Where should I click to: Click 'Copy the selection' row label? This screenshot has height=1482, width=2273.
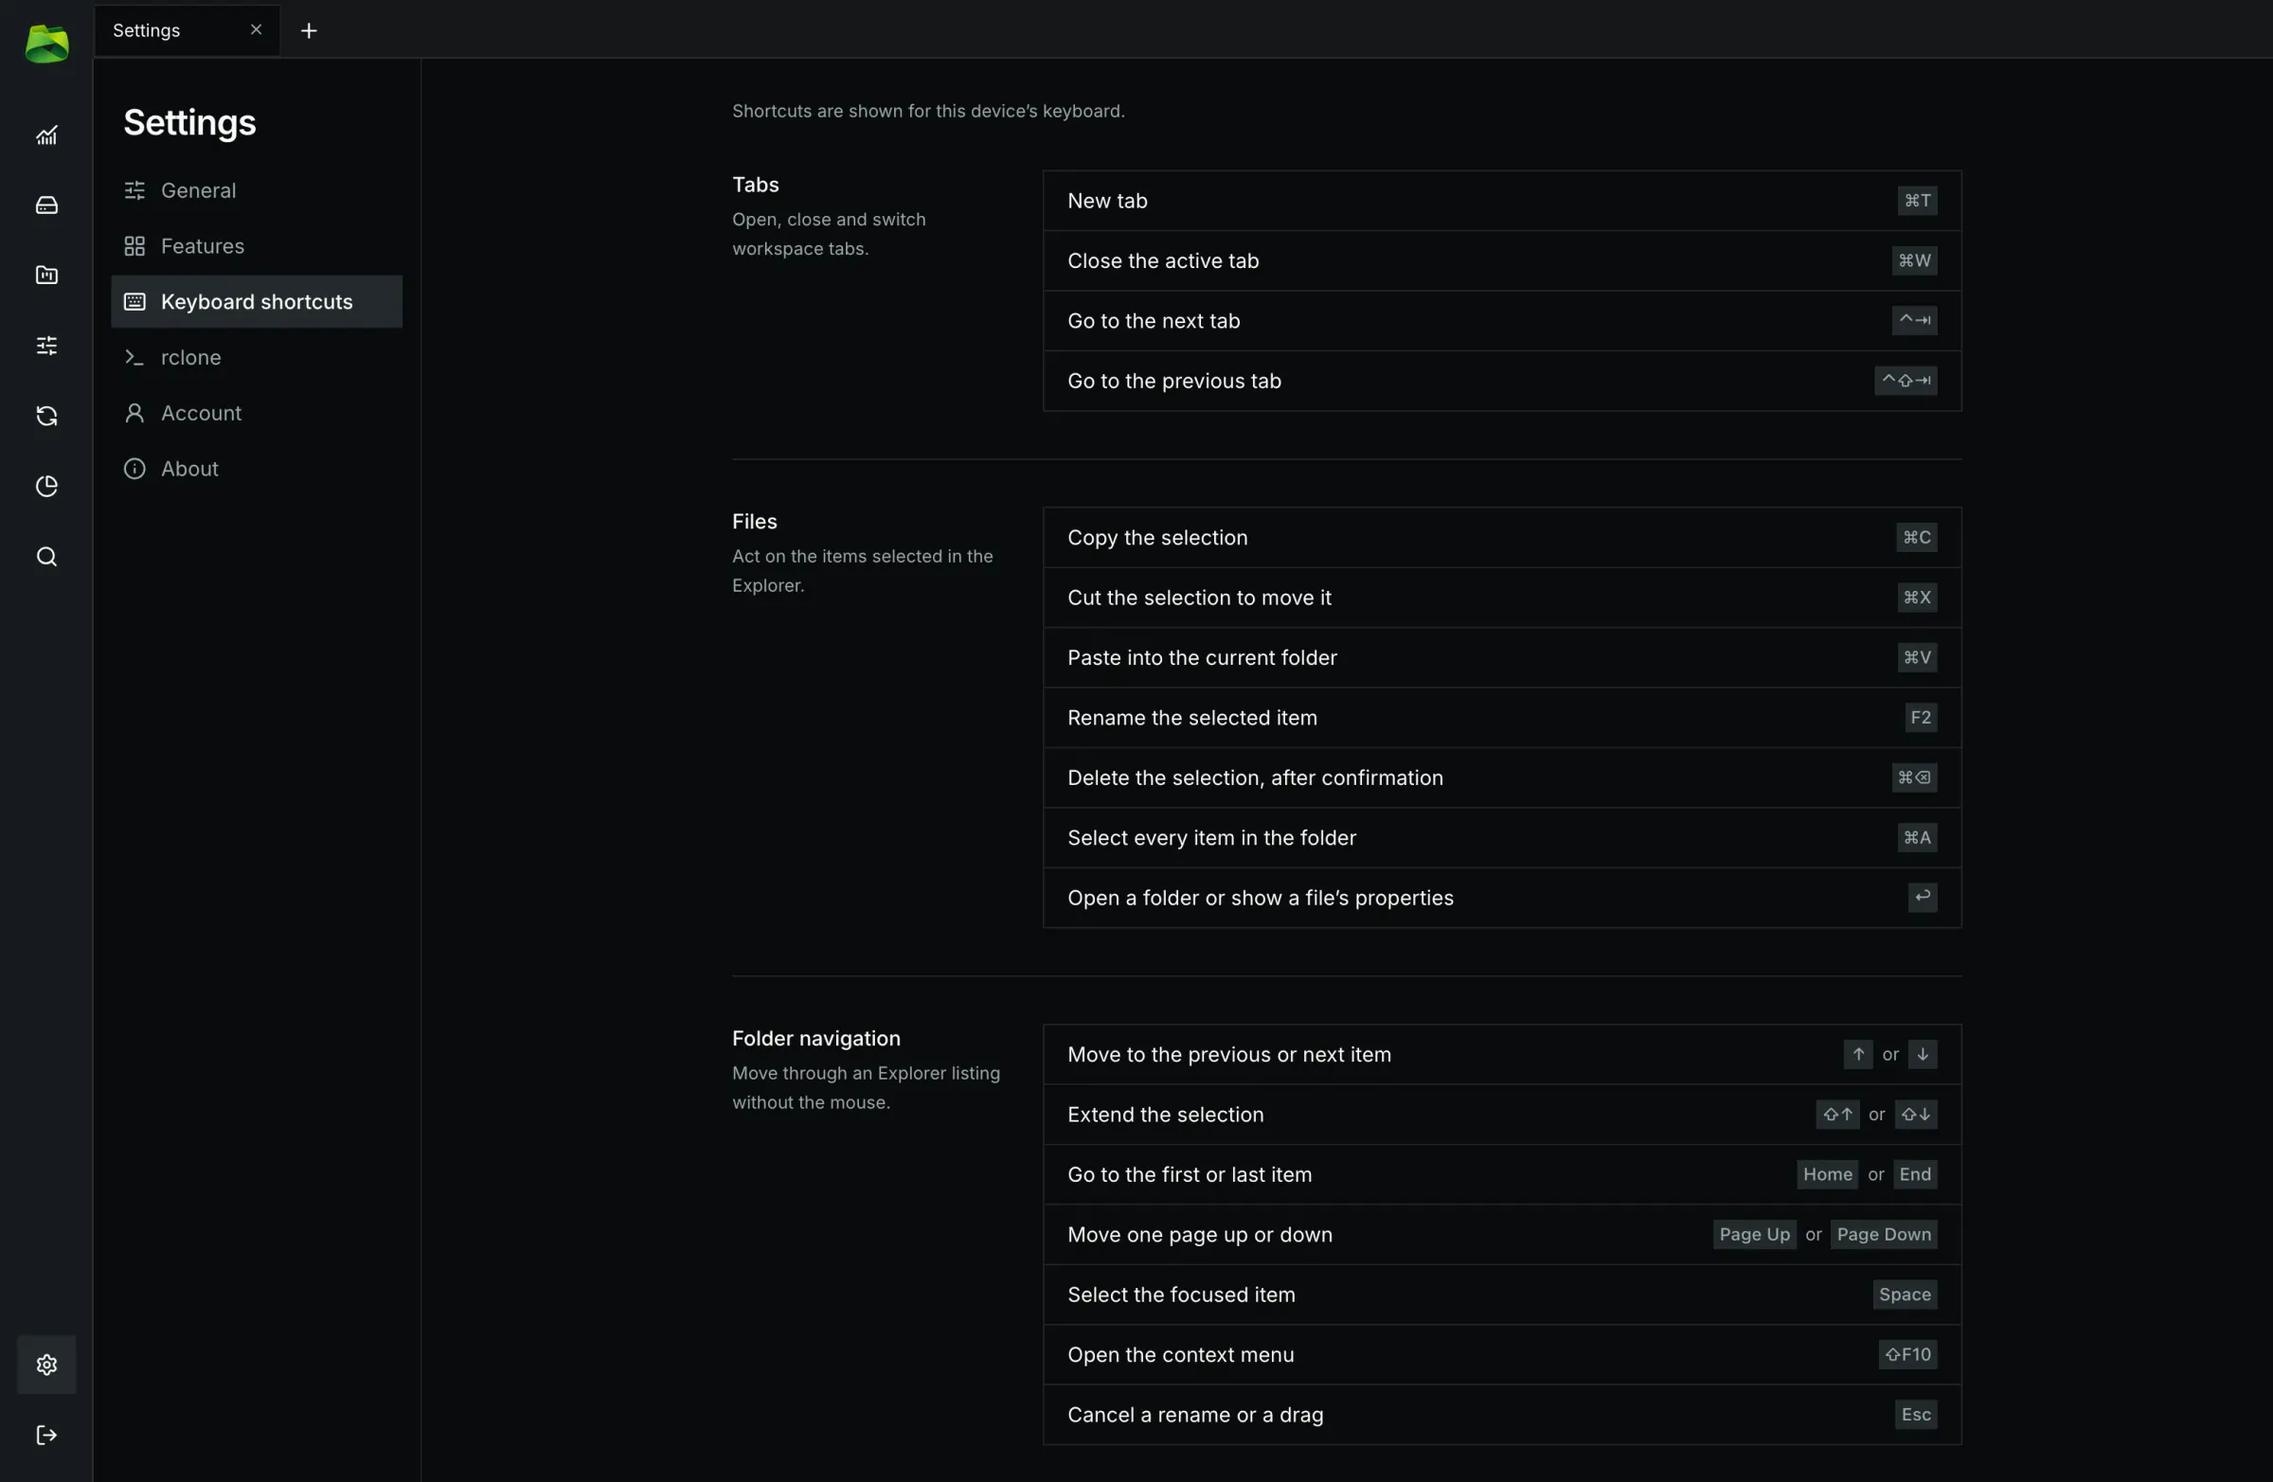click(1157, 538)
